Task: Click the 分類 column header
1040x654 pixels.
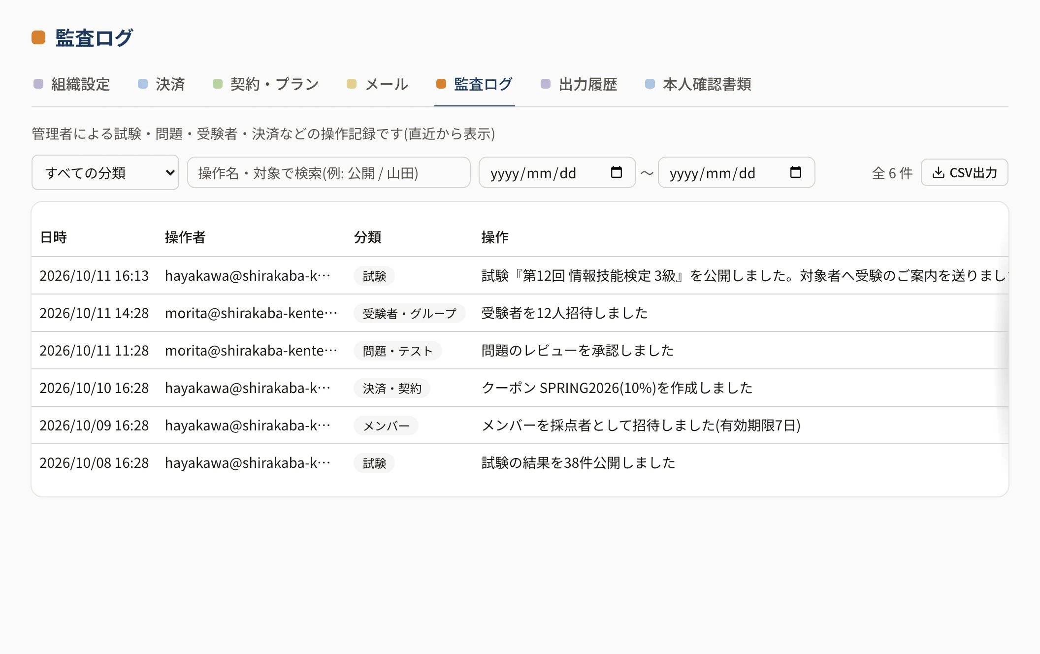Action: [x=367, y=237]
